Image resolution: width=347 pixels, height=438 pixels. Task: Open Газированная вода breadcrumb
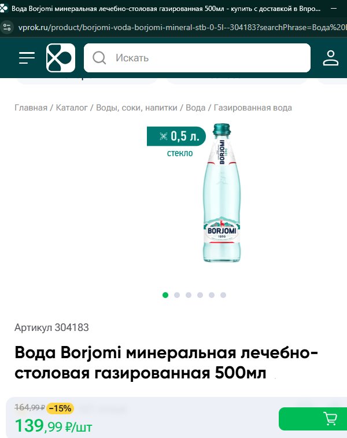point(253,108)
